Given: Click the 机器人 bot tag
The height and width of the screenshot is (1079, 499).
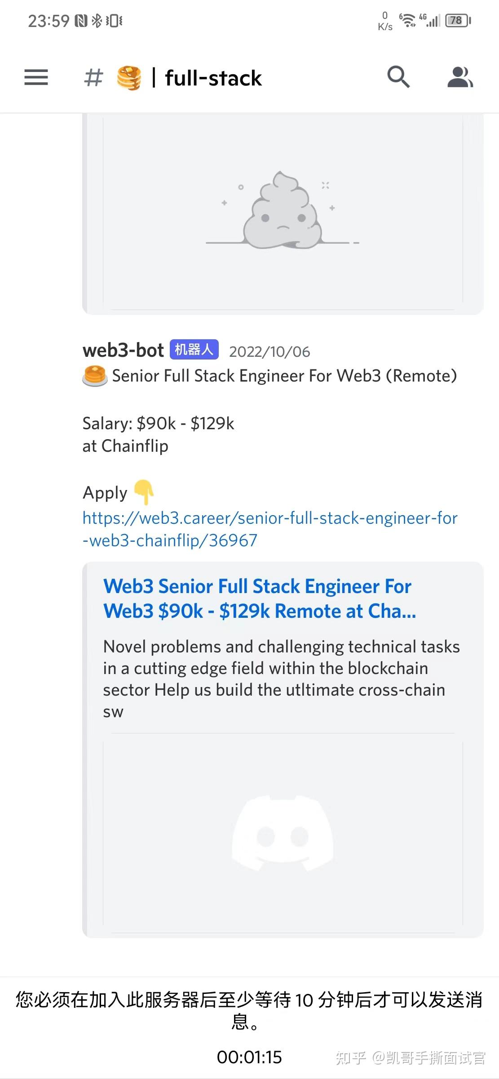Looking at the screenshot, I should click(x=194, y=349).
